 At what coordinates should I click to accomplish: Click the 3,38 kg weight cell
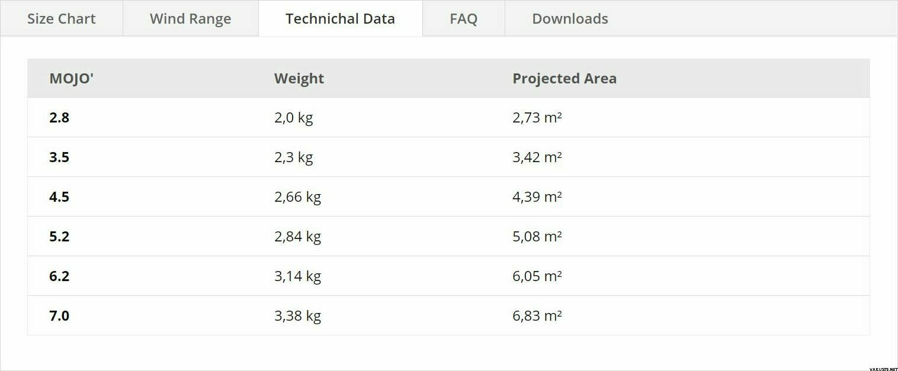click(x=297, y=316)
